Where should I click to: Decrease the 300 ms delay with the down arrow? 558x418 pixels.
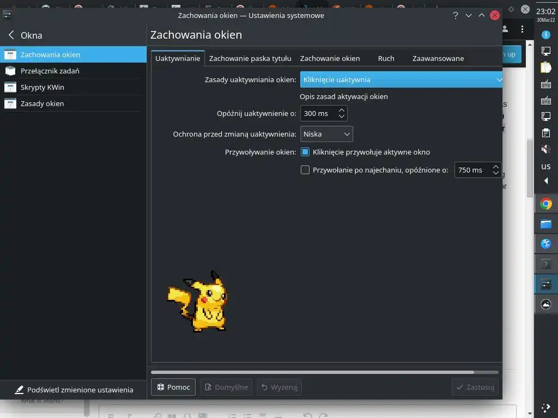(342, 116)
